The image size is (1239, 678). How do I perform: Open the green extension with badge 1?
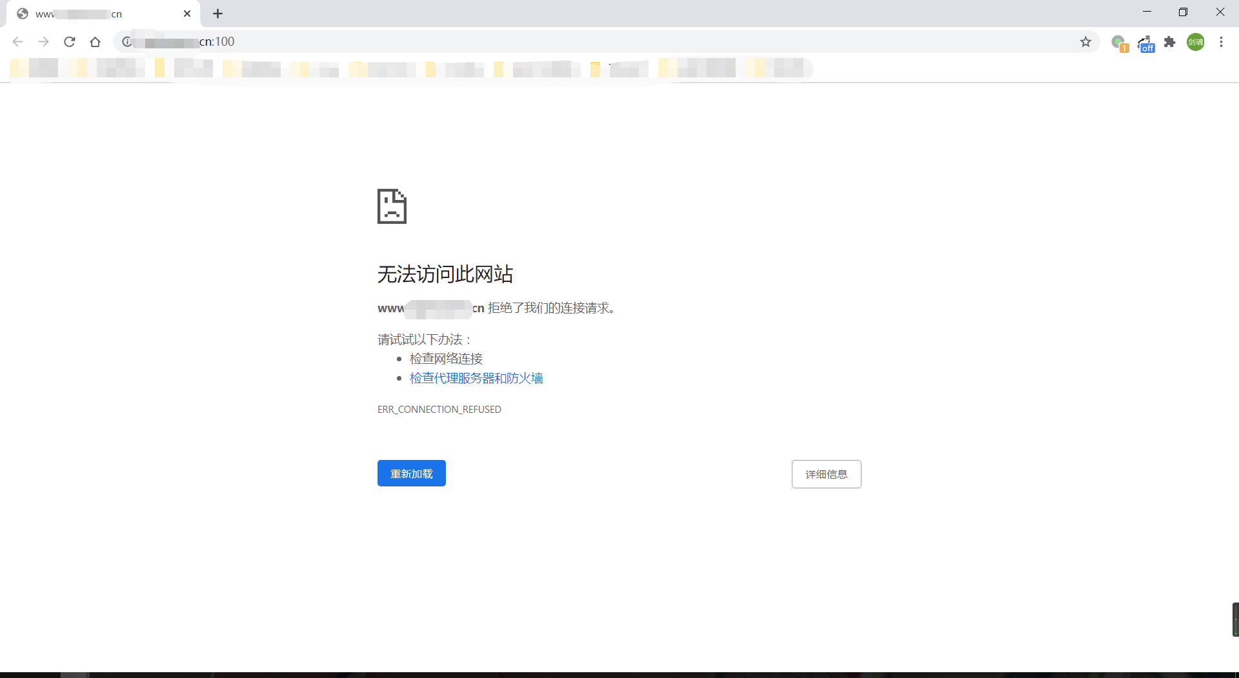(x=1120, y=43)
